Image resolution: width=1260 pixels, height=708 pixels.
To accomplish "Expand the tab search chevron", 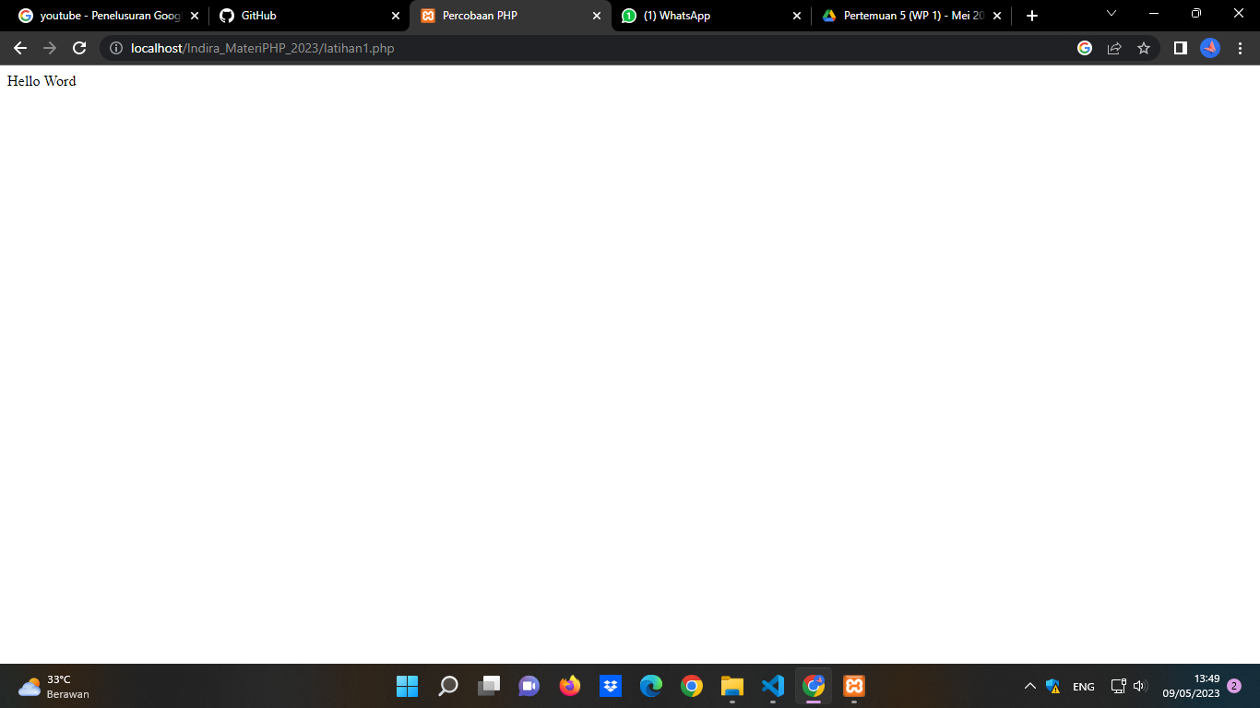I will click(1111, 14).
